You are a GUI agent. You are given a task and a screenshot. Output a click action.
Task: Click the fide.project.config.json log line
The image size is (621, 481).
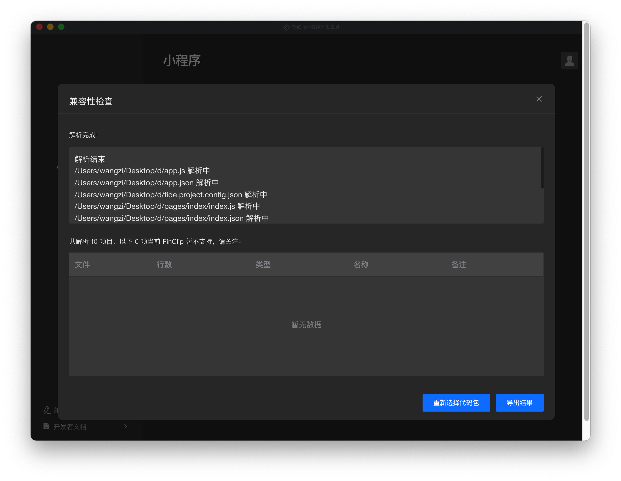(171, 195)
